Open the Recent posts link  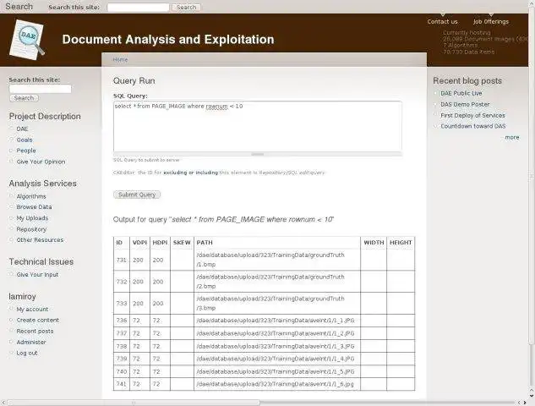pos(35,331)
